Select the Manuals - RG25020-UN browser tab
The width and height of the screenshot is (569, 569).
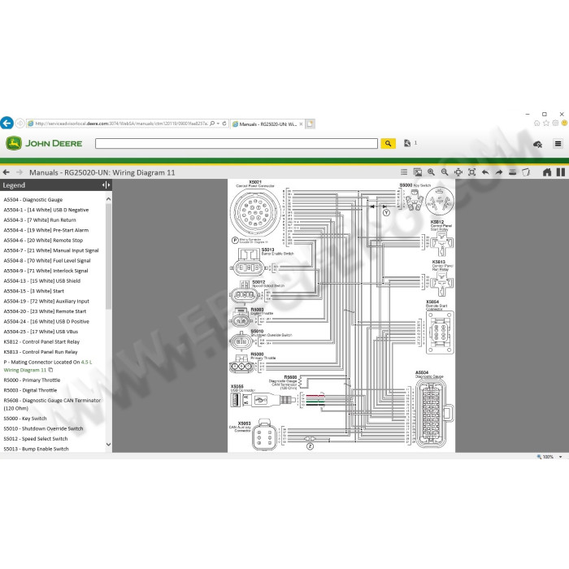click(267, 124)
